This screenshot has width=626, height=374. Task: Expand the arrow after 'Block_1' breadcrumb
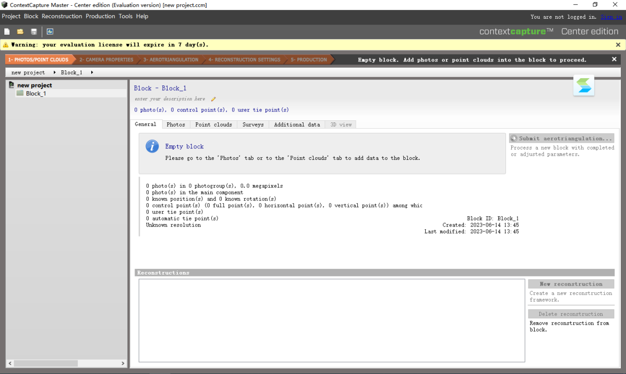click(92, 72)
